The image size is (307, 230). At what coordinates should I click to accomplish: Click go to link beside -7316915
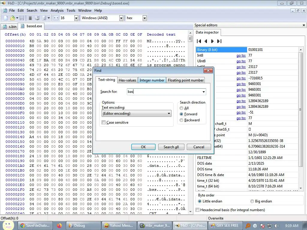[x=241, y=78]
